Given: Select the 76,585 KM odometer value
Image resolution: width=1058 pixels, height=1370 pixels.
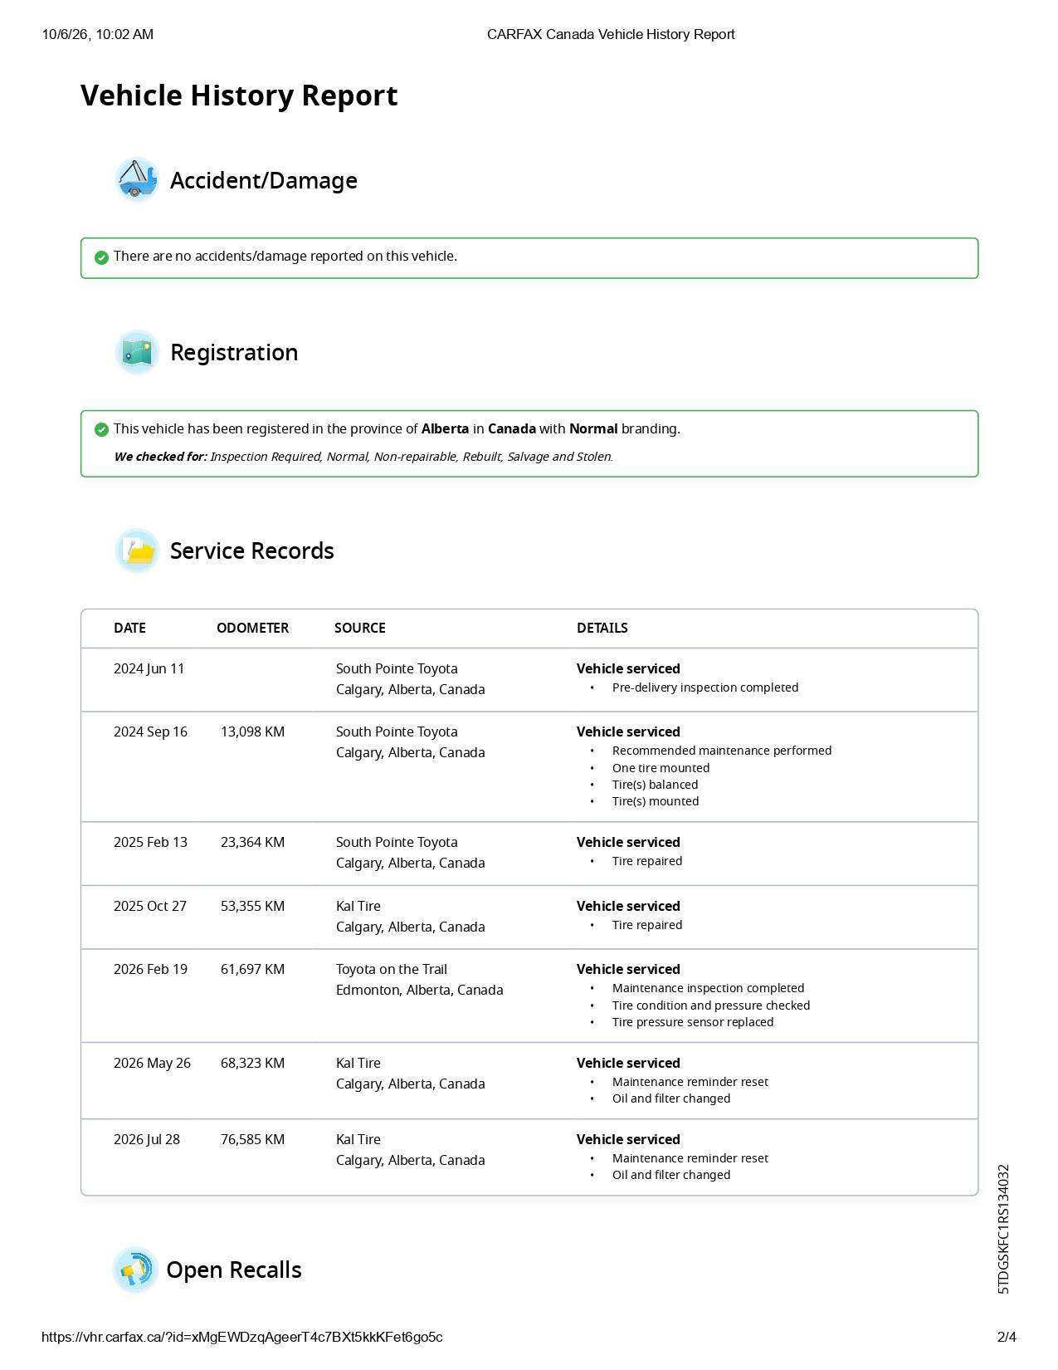Looking at the screenshot, I should click(x=252, y=1139).
